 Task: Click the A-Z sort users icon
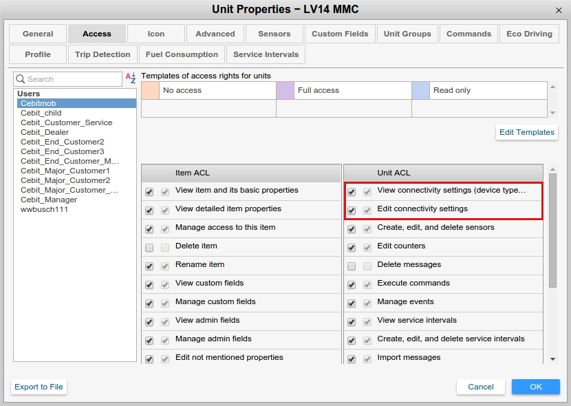click(x=131, y=79)
